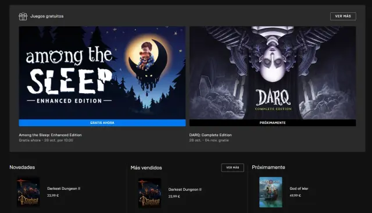Click the 23,99 € price in Novedades
The image size is (372, 213).
click(53, 196)
